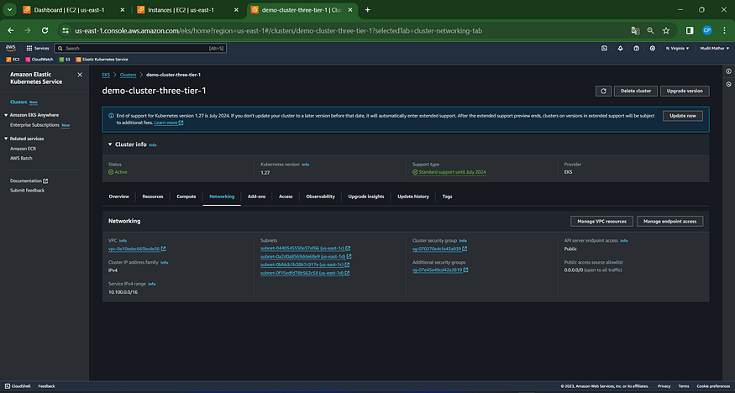The height and width of the screenshot is (393, 735).
Task: Collapse the Related services sidebar group
Action: tap(6, 139)
